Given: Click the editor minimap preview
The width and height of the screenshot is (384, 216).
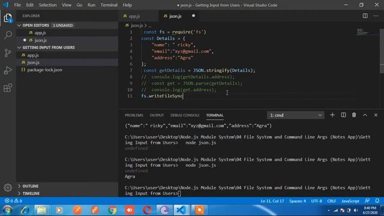Looking at the screenshot, I should click(366, 32).
